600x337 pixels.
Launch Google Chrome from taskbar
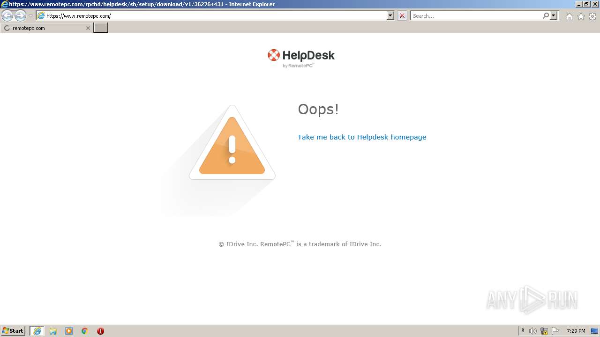pyautogui.click(x=85, y=331)
